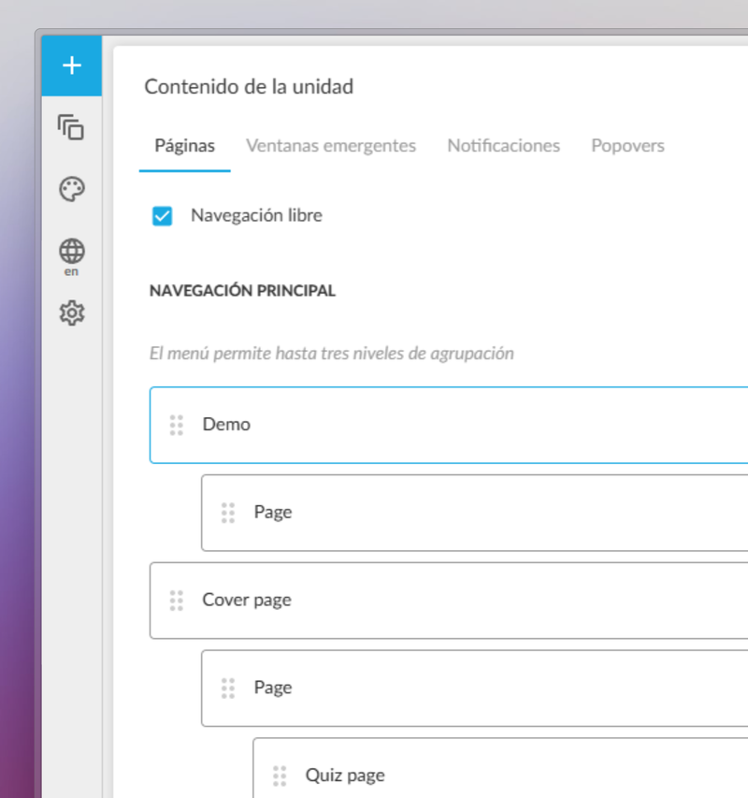Screen dimensions: 748x798
Task: Grab the drag handle of Page under Demo
Action: [x=228, y=513]
